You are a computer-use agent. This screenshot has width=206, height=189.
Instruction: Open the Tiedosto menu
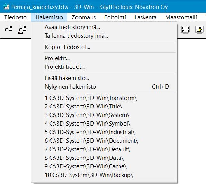coord(16,17)
